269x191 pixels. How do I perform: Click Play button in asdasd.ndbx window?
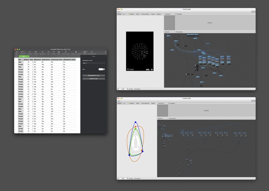[x=131, y=178]
